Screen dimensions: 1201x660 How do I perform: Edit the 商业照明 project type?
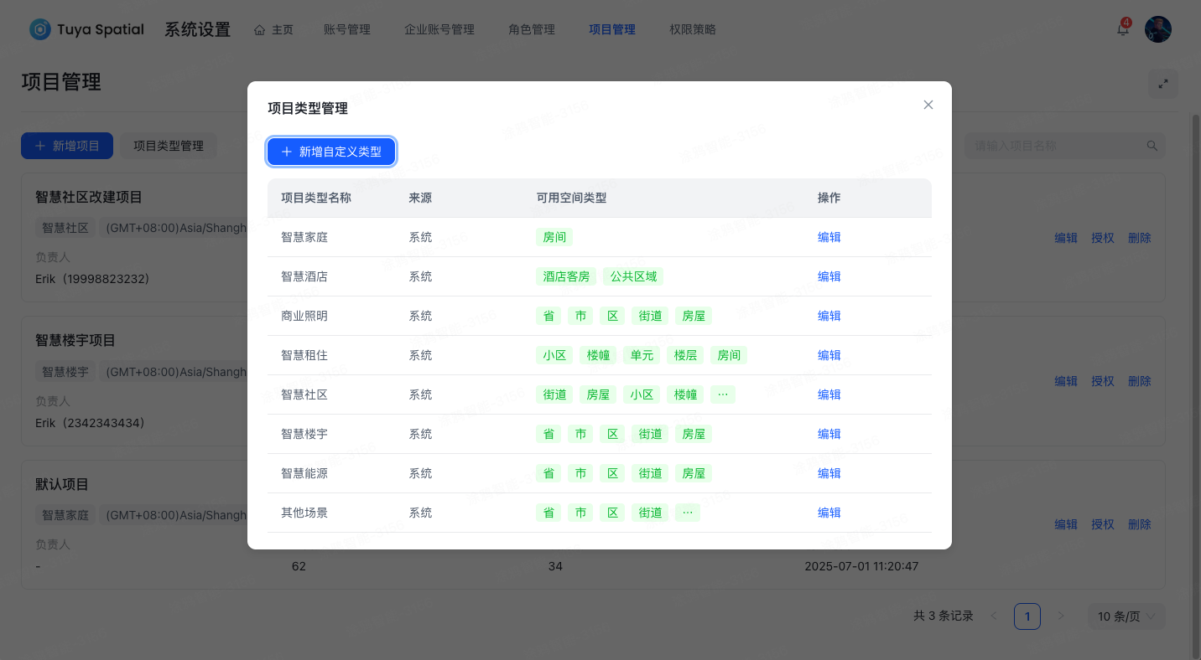[829, 316]
